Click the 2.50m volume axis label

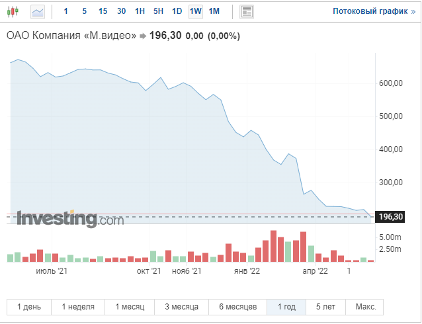point(390,249)
